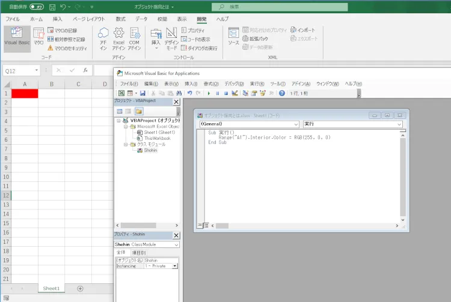Switch to 項目別 properties tab

tap(139, 253)
